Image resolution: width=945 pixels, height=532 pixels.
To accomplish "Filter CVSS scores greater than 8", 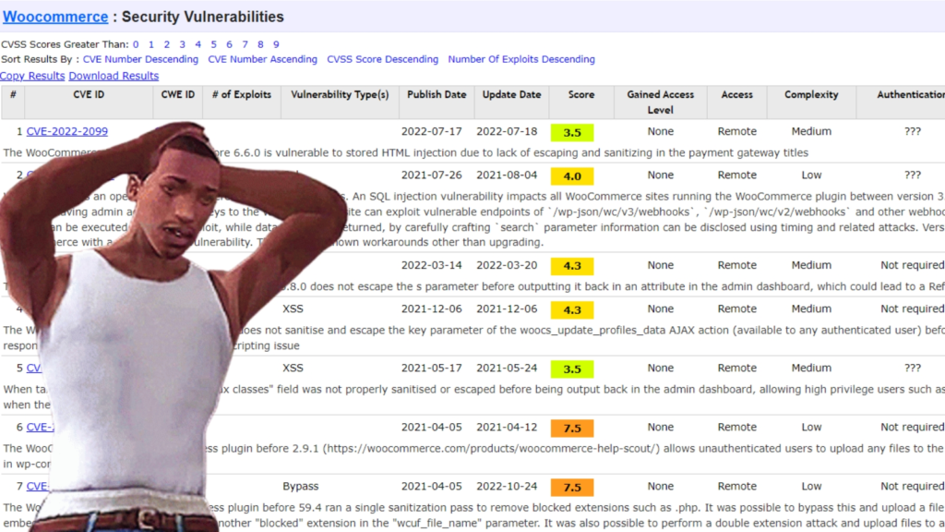I will coord(260,44).
